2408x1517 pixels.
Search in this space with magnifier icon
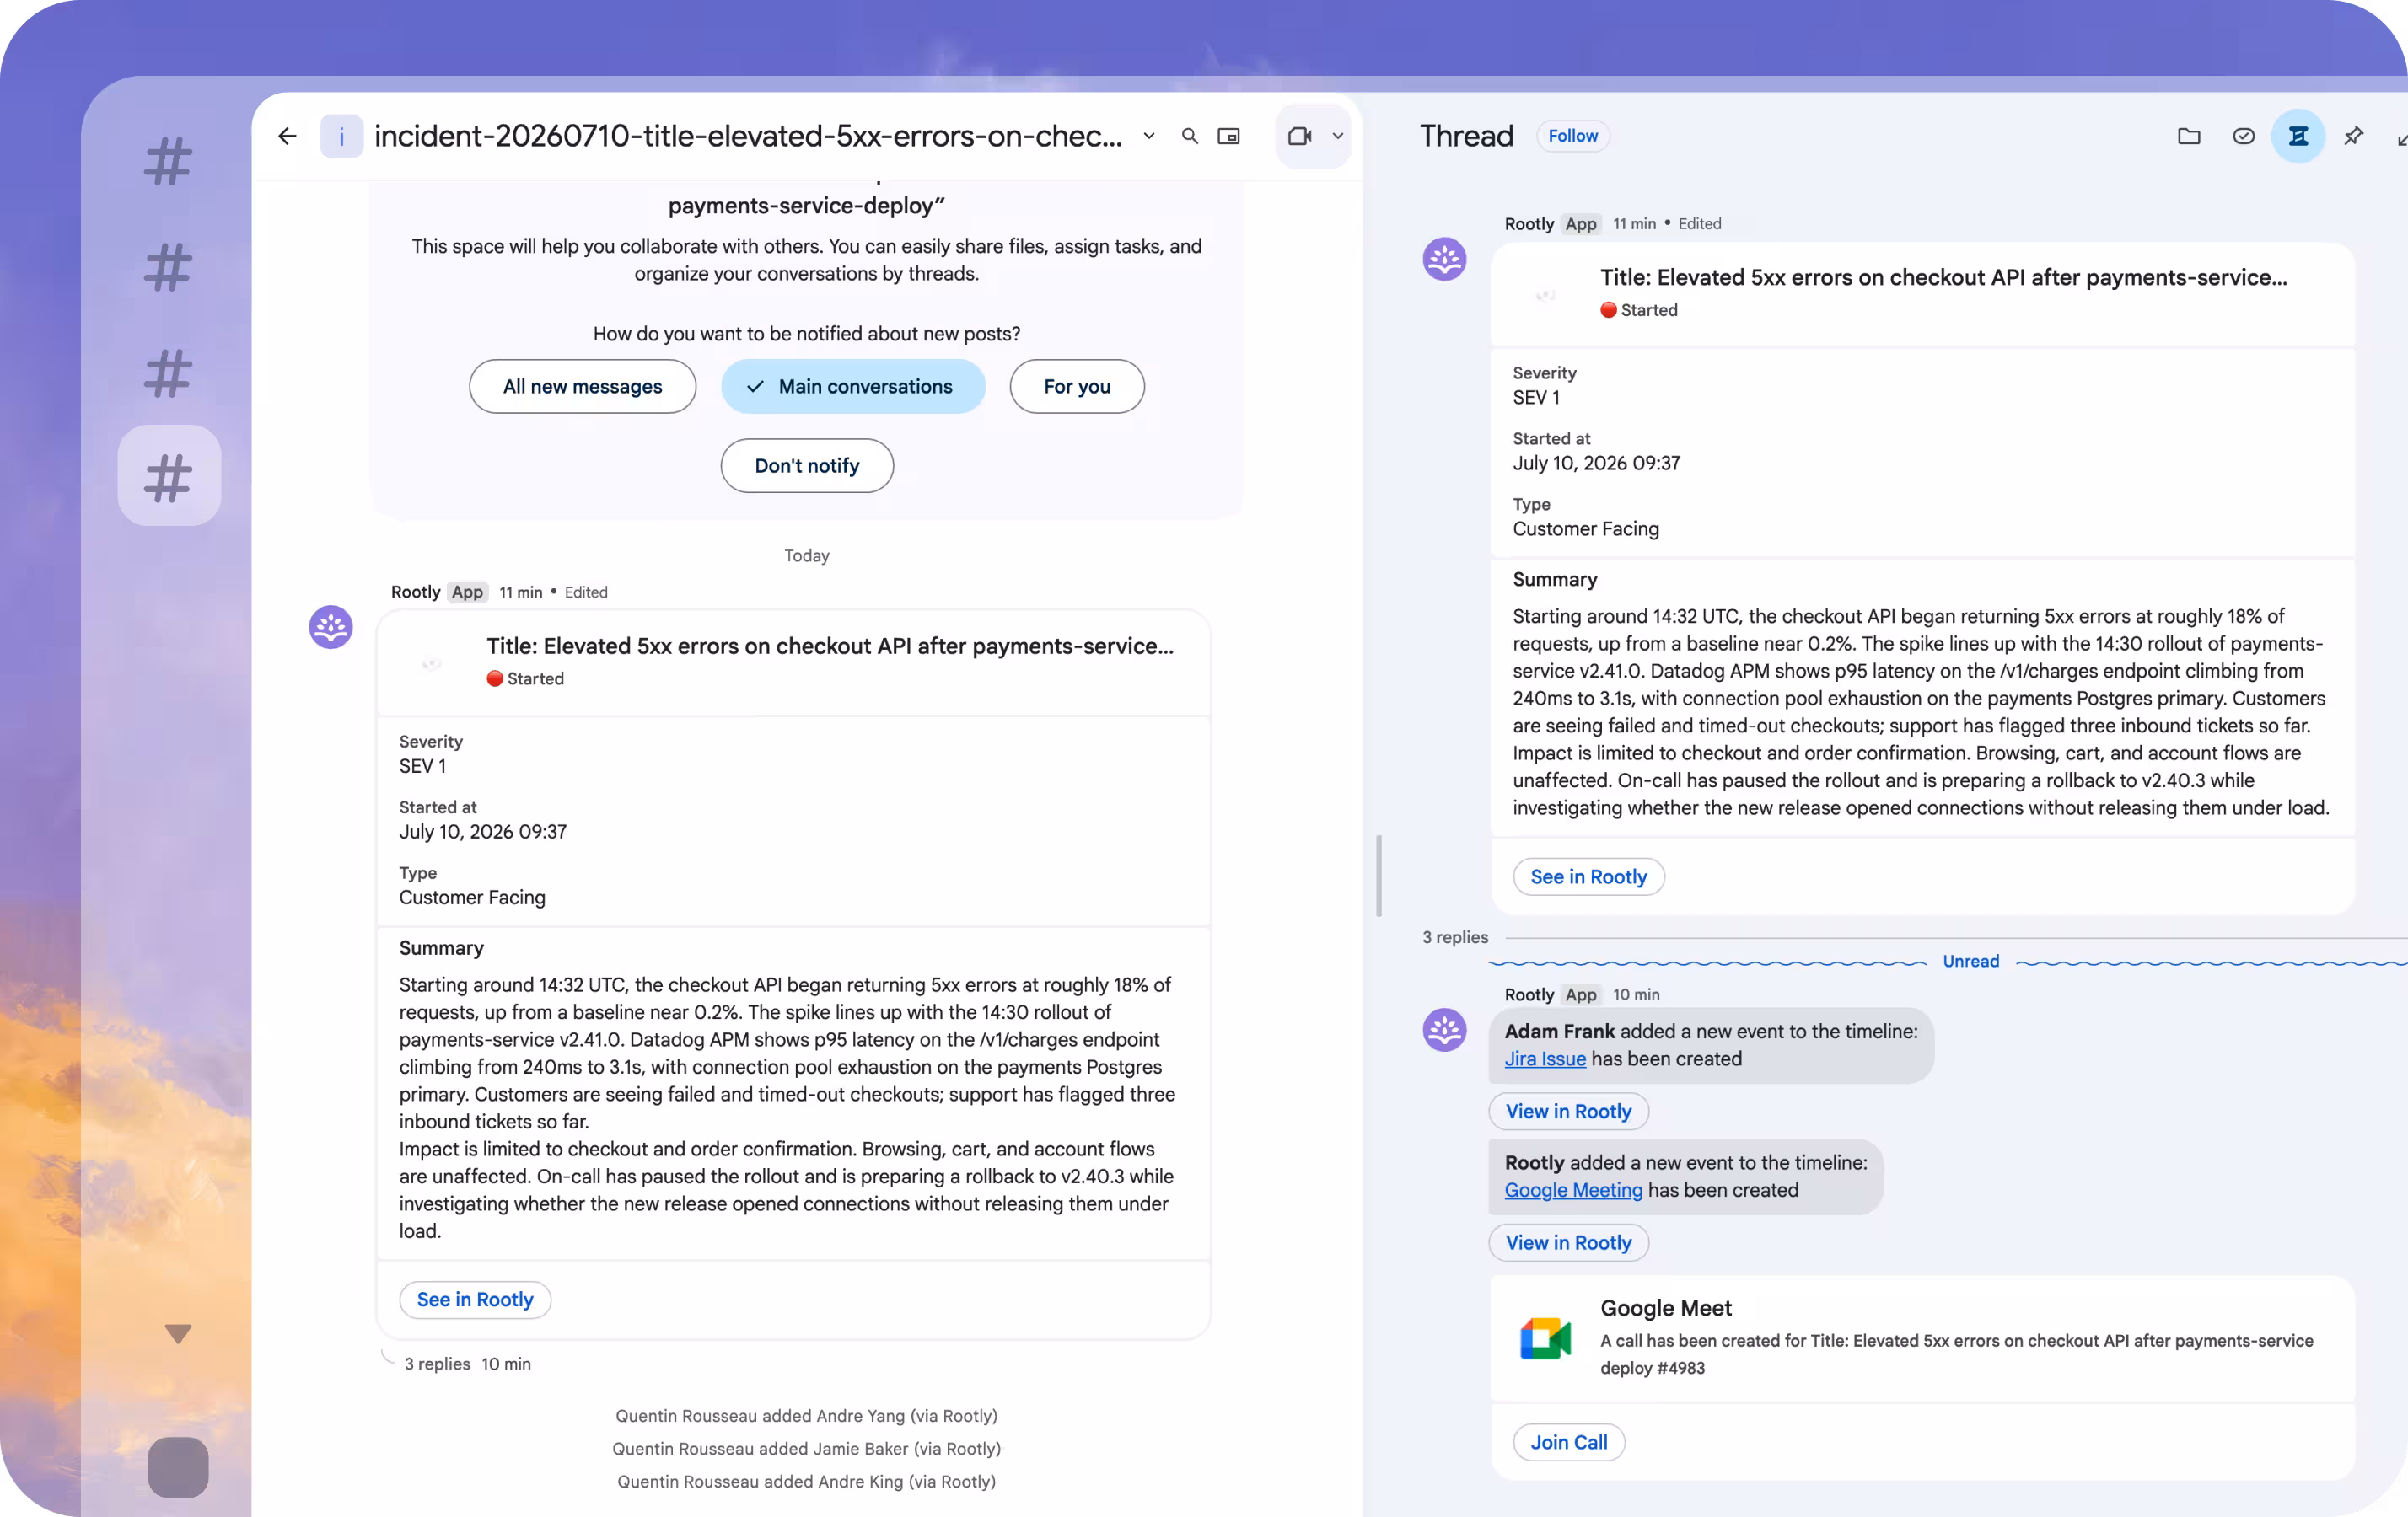point(1189,136)
